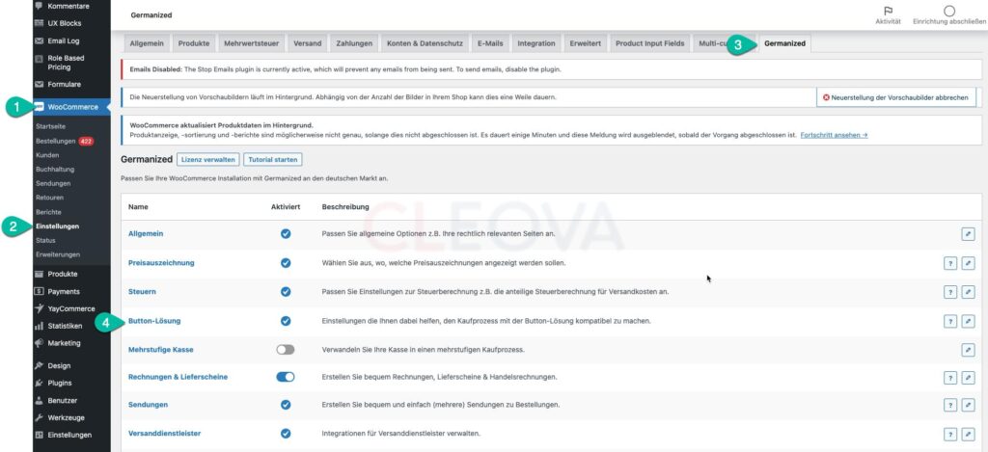Click edit pencil icon for Versanddienstleister row
The image size is (988, 452).
point(968,434)
